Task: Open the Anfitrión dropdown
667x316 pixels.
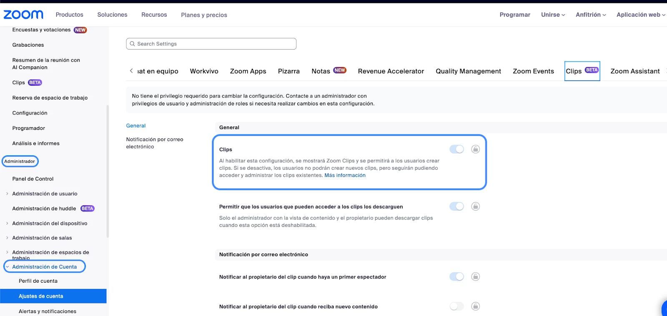Action: [x=591, y=15]
